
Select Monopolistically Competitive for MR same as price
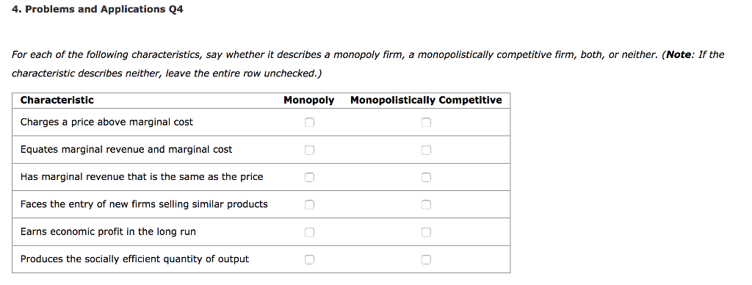tap(426, 178)
